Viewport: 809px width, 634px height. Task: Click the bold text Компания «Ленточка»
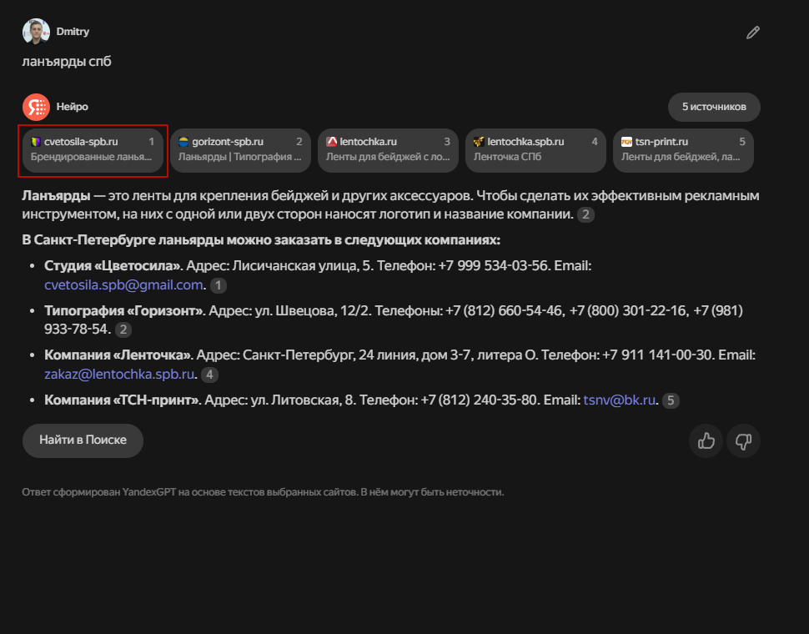(x=118, y=355)
